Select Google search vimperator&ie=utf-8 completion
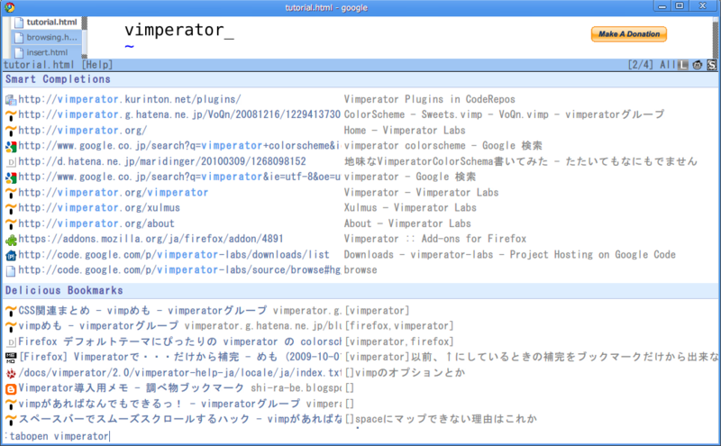Image resolution: width=721 pixels, height=446 pixels. tap(360, 177)
